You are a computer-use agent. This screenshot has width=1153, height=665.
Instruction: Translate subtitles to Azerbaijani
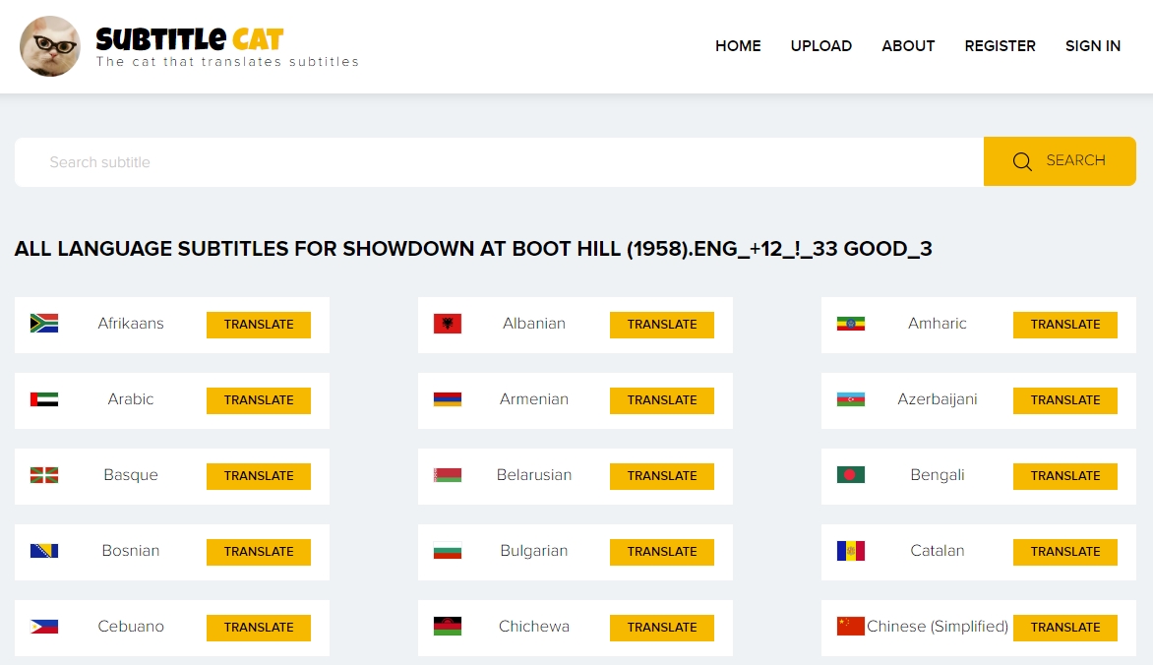click(1065, 401)
